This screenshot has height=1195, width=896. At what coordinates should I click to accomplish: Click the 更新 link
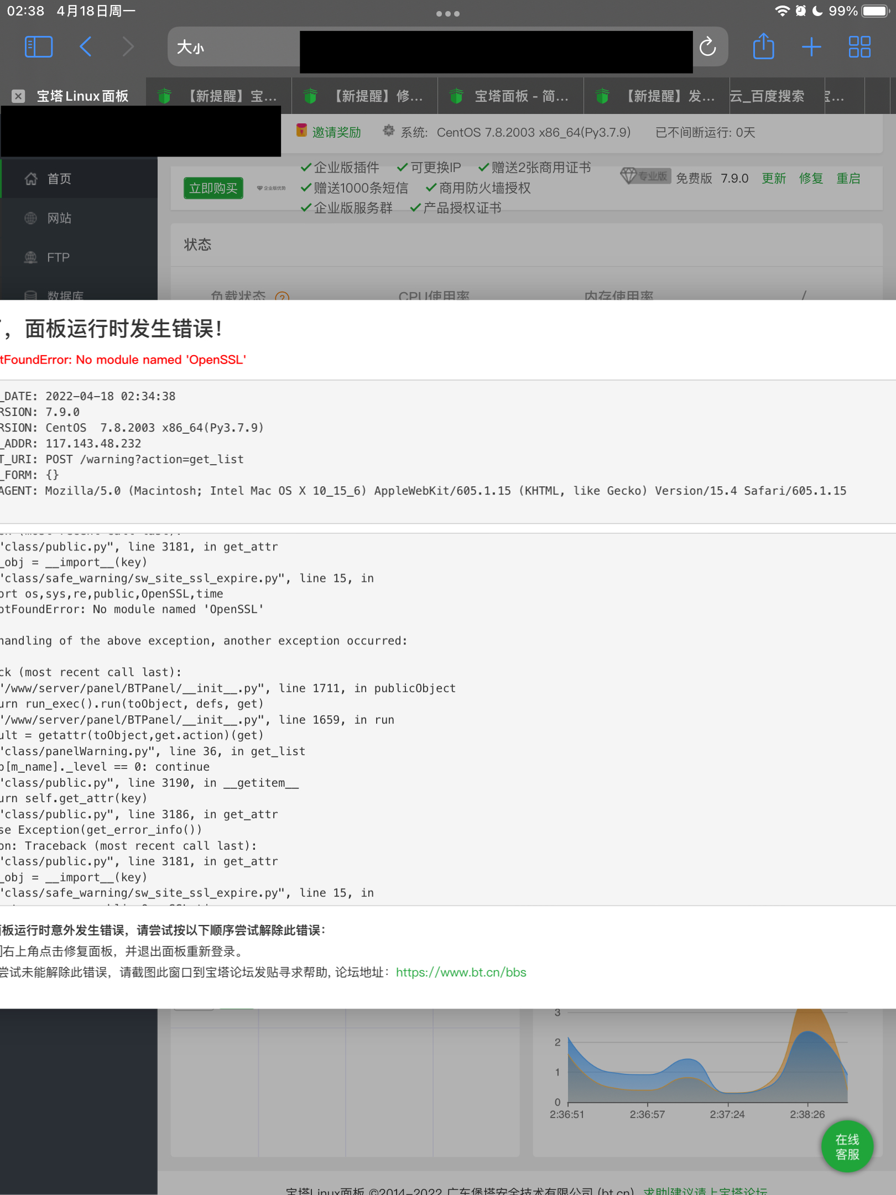773,178
